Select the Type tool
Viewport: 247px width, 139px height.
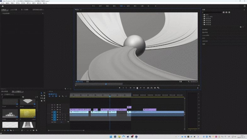(44, 101)
